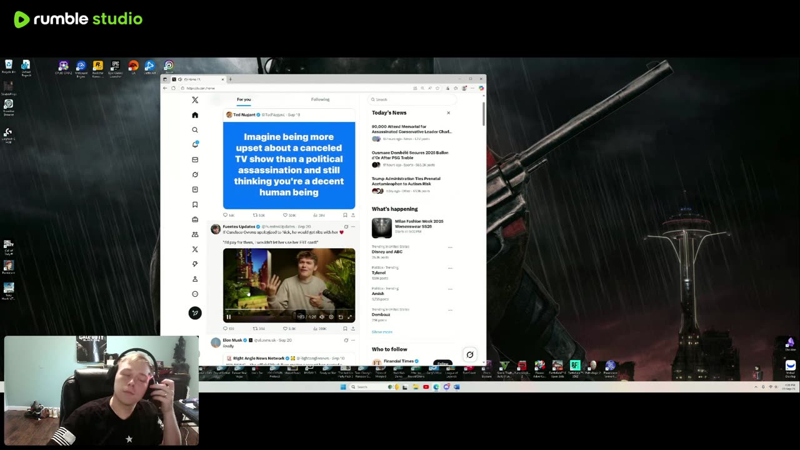Open the Jobs briefcase icon in the sidebar
Image resolution: width=800 pixels, height=450 pixels.
click(195, 219)
